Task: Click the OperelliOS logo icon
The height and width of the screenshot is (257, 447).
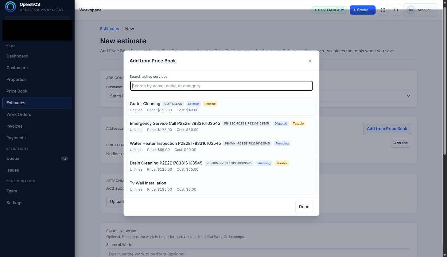Action: (x=10, y=7)
